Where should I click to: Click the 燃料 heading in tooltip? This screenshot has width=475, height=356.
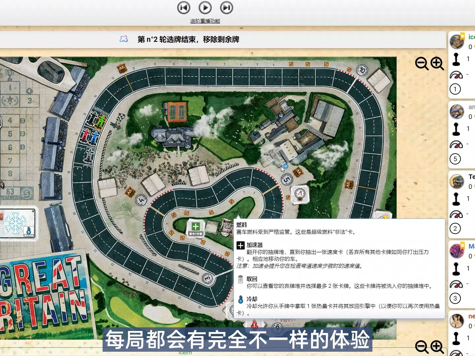(x=241, y=225)
